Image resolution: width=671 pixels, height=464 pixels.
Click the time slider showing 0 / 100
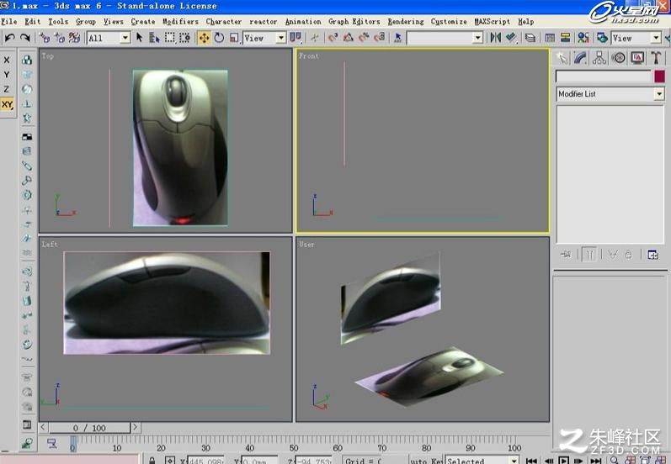coord(89,428)
